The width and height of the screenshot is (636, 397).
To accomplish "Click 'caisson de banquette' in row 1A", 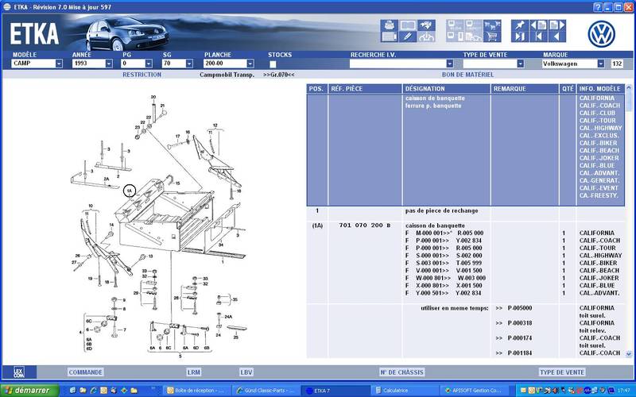I will 435,225.
